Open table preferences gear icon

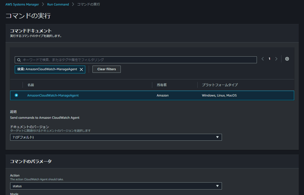click(287, 59)
